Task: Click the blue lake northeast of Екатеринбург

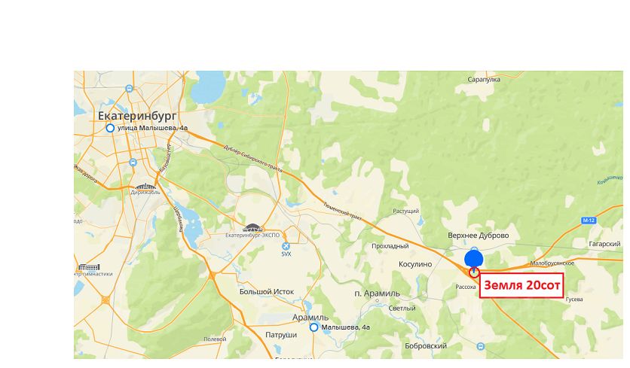Action: (208, 87)
